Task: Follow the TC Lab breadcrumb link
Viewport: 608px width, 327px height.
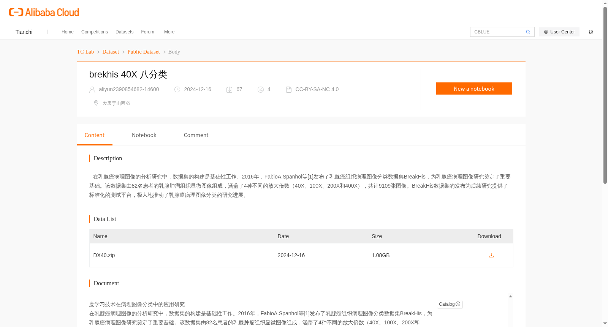Action: tap(85, 52)
